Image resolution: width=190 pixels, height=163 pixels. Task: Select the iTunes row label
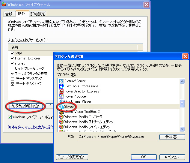(x=20, y=63)
